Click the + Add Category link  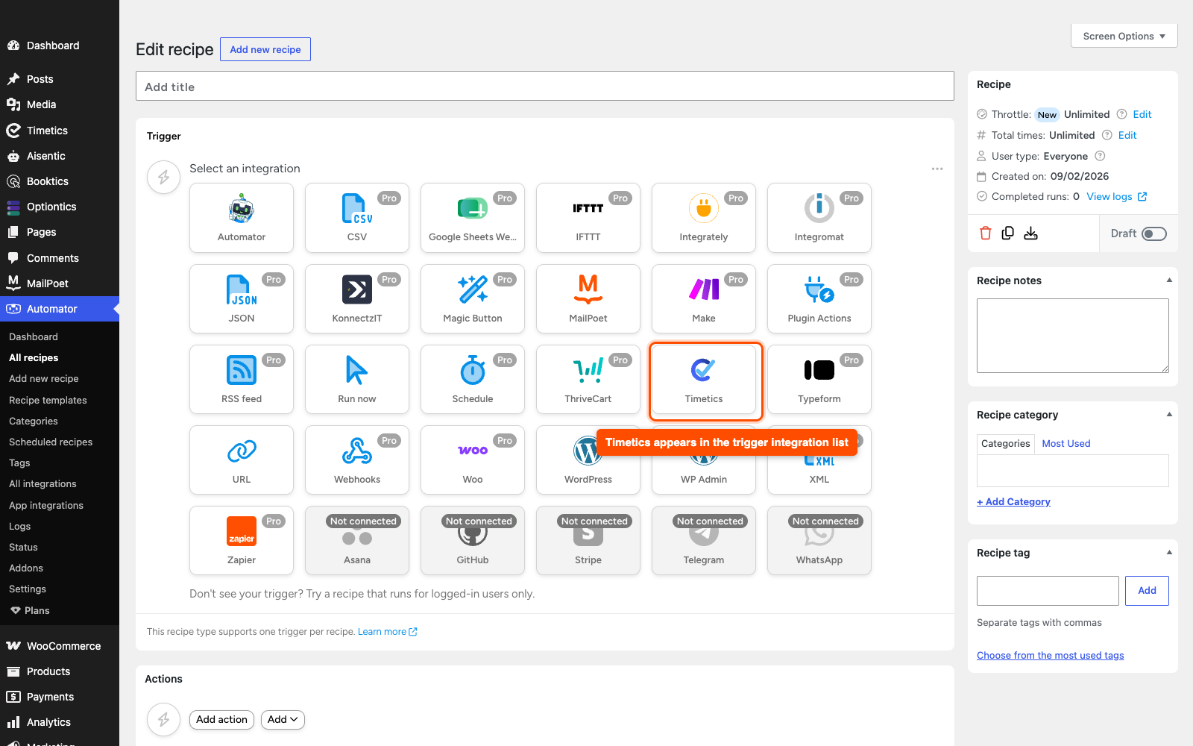(1013, 501)
